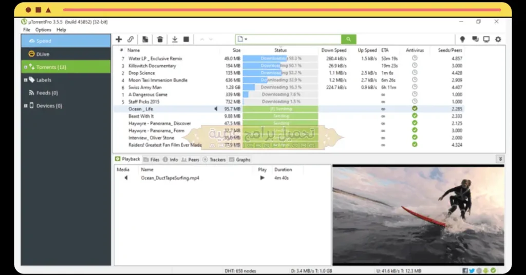Select Haywyre - Panorama_ Discover torrent
This screenshot has width=526, height=275.
pyautogui.click(x=289, y=123)
